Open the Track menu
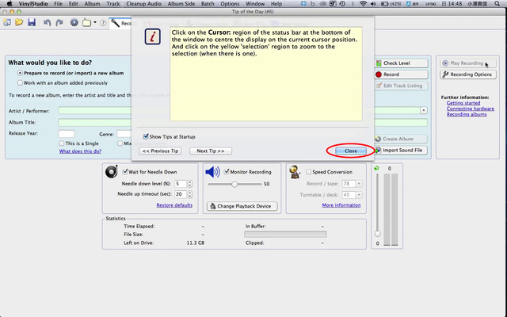The width and height of the screenshot is (507, 317). 113,4
